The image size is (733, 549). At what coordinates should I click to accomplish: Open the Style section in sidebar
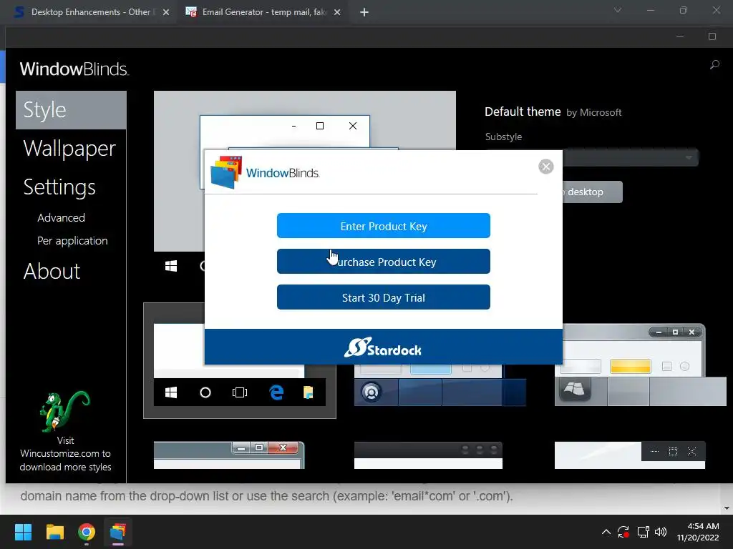coord(71,110)
